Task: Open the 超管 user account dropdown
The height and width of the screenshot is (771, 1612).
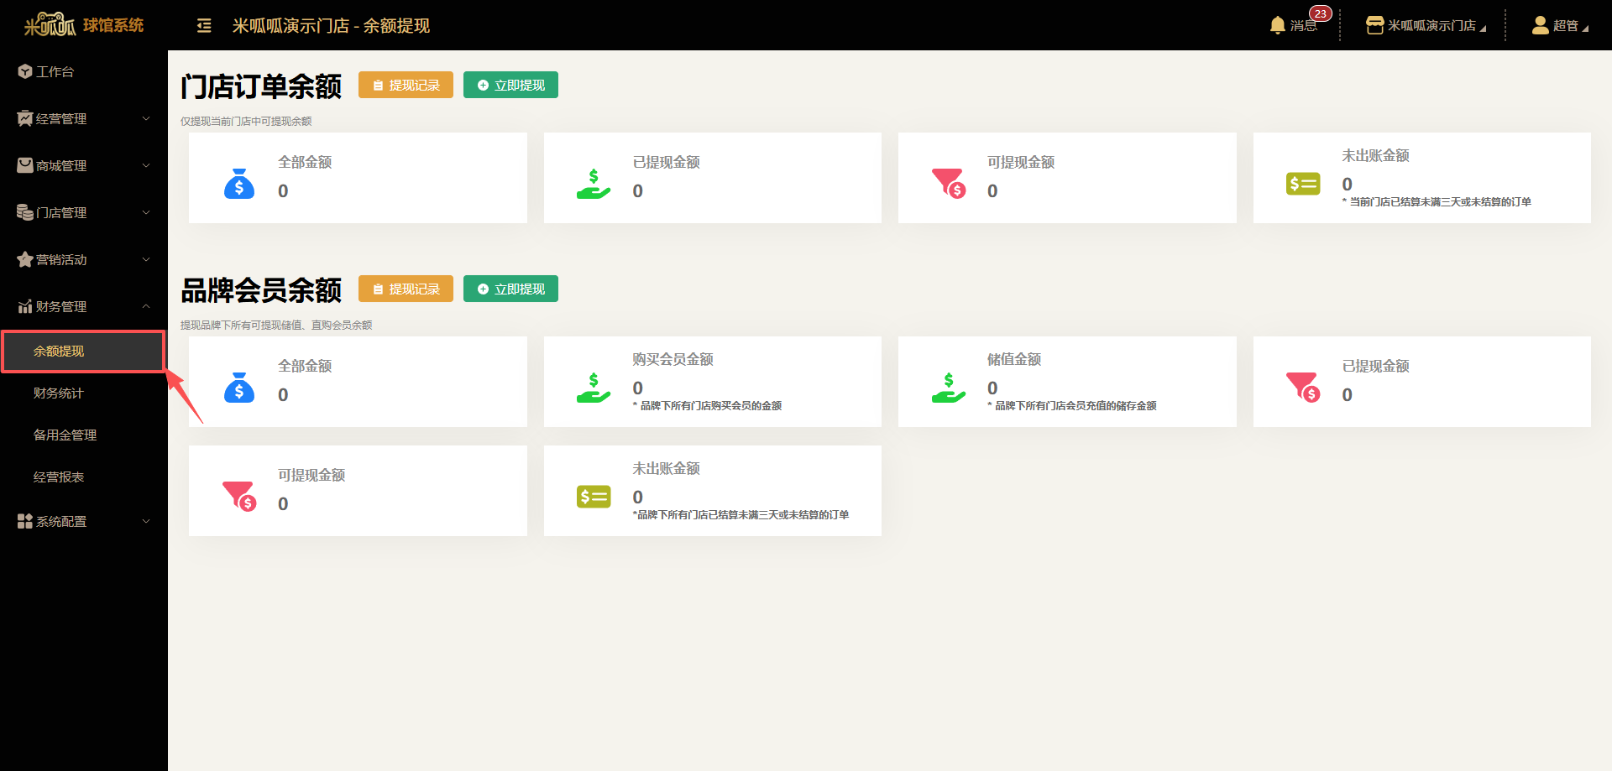Action: click(1560, 26)
